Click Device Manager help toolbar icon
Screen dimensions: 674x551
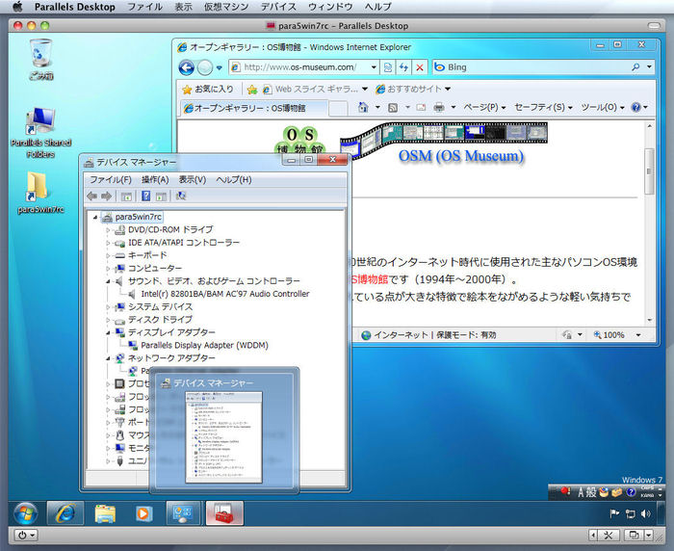pyautogui.click(x=146, y=197)
